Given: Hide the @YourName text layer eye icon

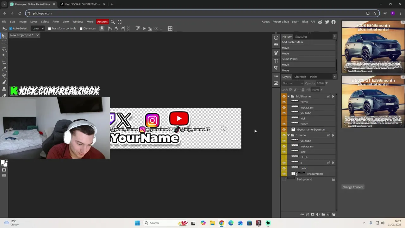Looking at the screenshot, I should coord(284,174).
